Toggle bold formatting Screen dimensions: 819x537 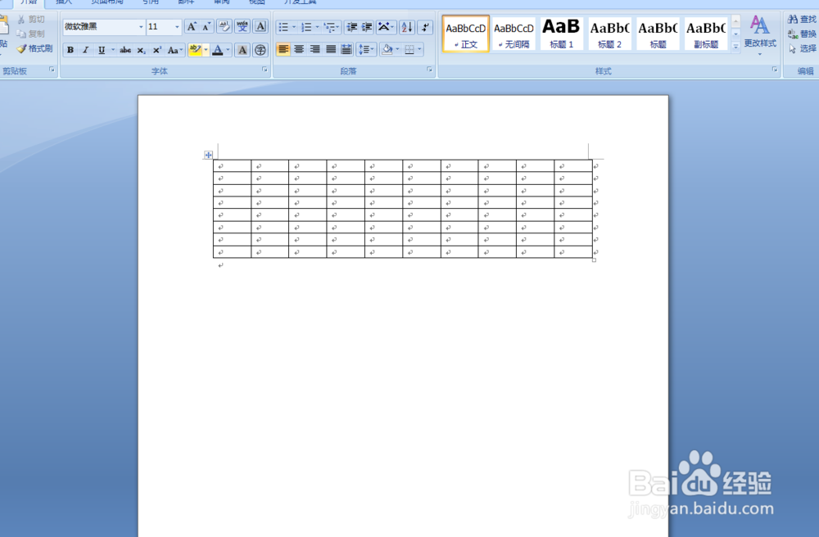[x=70, y=50]
